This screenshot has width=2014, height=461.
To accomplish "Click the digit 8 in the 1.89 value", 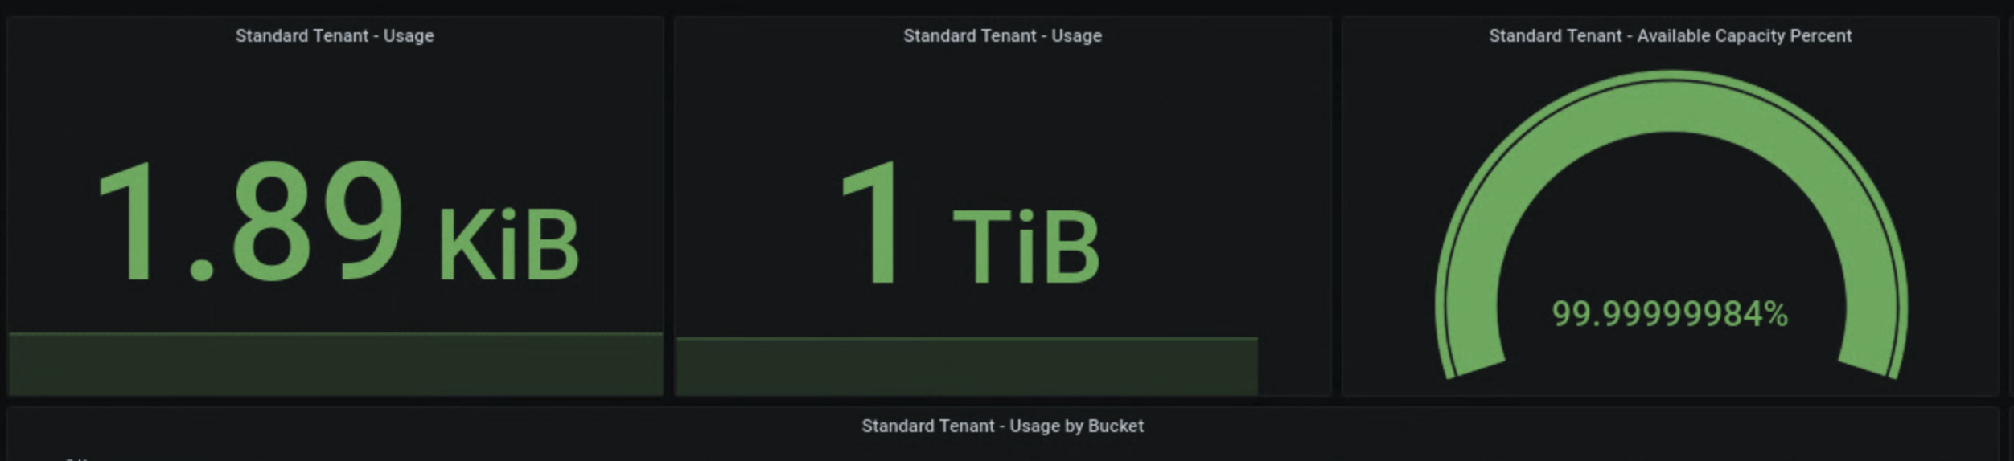I will [271, 222].
